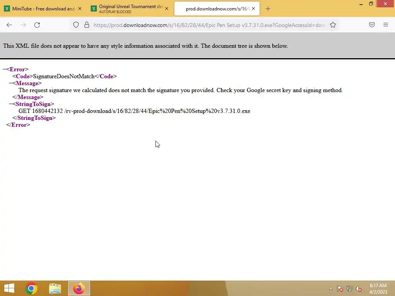
Task: Click the Firefox taskbar icon
Action: coord(79,288)
